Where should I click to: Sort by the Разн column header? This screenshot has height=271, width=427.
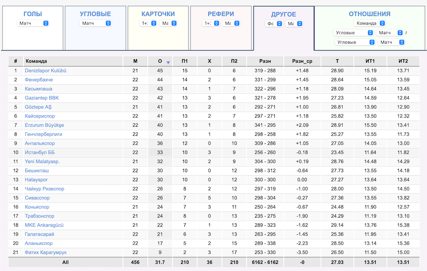coord(265,61)
